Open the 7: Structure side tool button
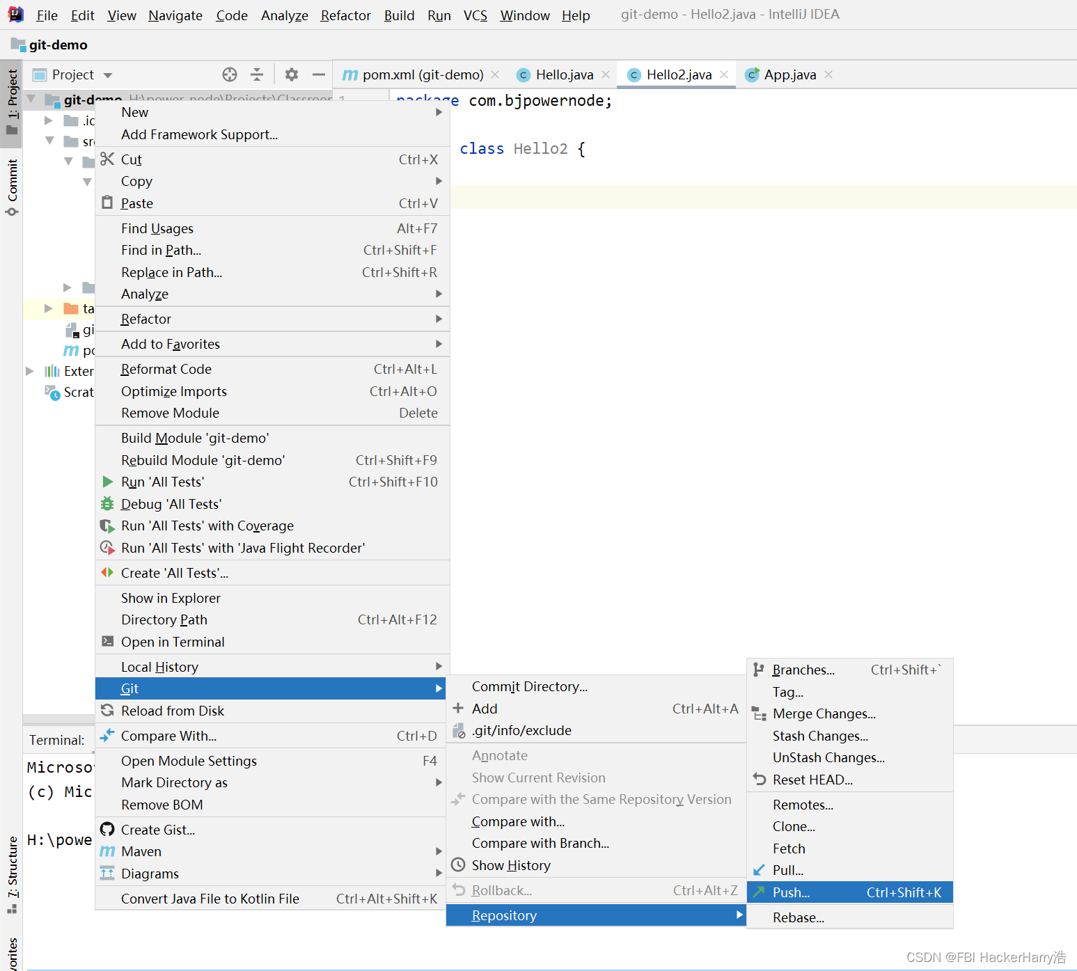This screenshot has height=971, width=1077. pyautogui.click(x=11, y=875)
